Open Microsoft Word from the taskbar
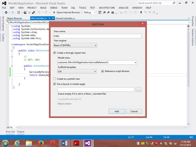Image resolution: width=196 pixels, height=147 pixels. [x=65, y=142]
